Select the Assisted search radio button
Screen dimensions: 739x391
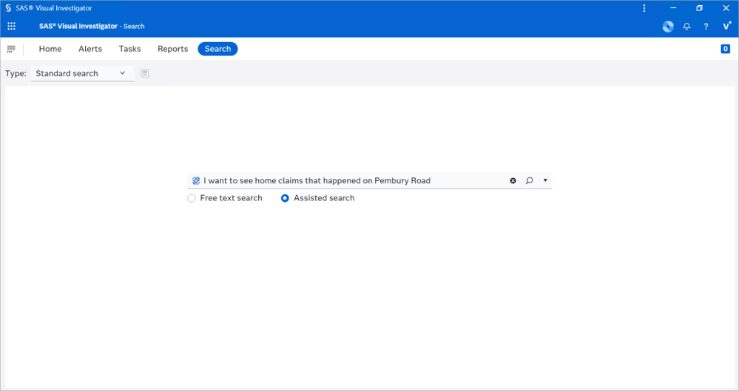point(285,198)
